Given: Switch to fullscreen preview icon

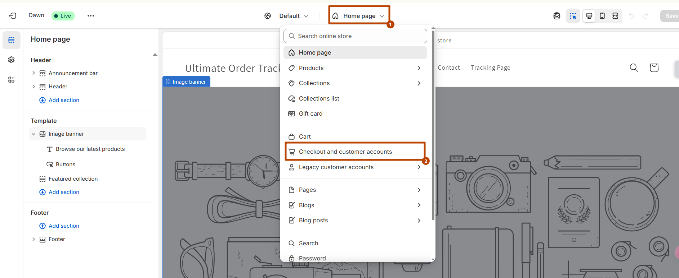Looking at the screenshot, I should (x=615, y=16).
